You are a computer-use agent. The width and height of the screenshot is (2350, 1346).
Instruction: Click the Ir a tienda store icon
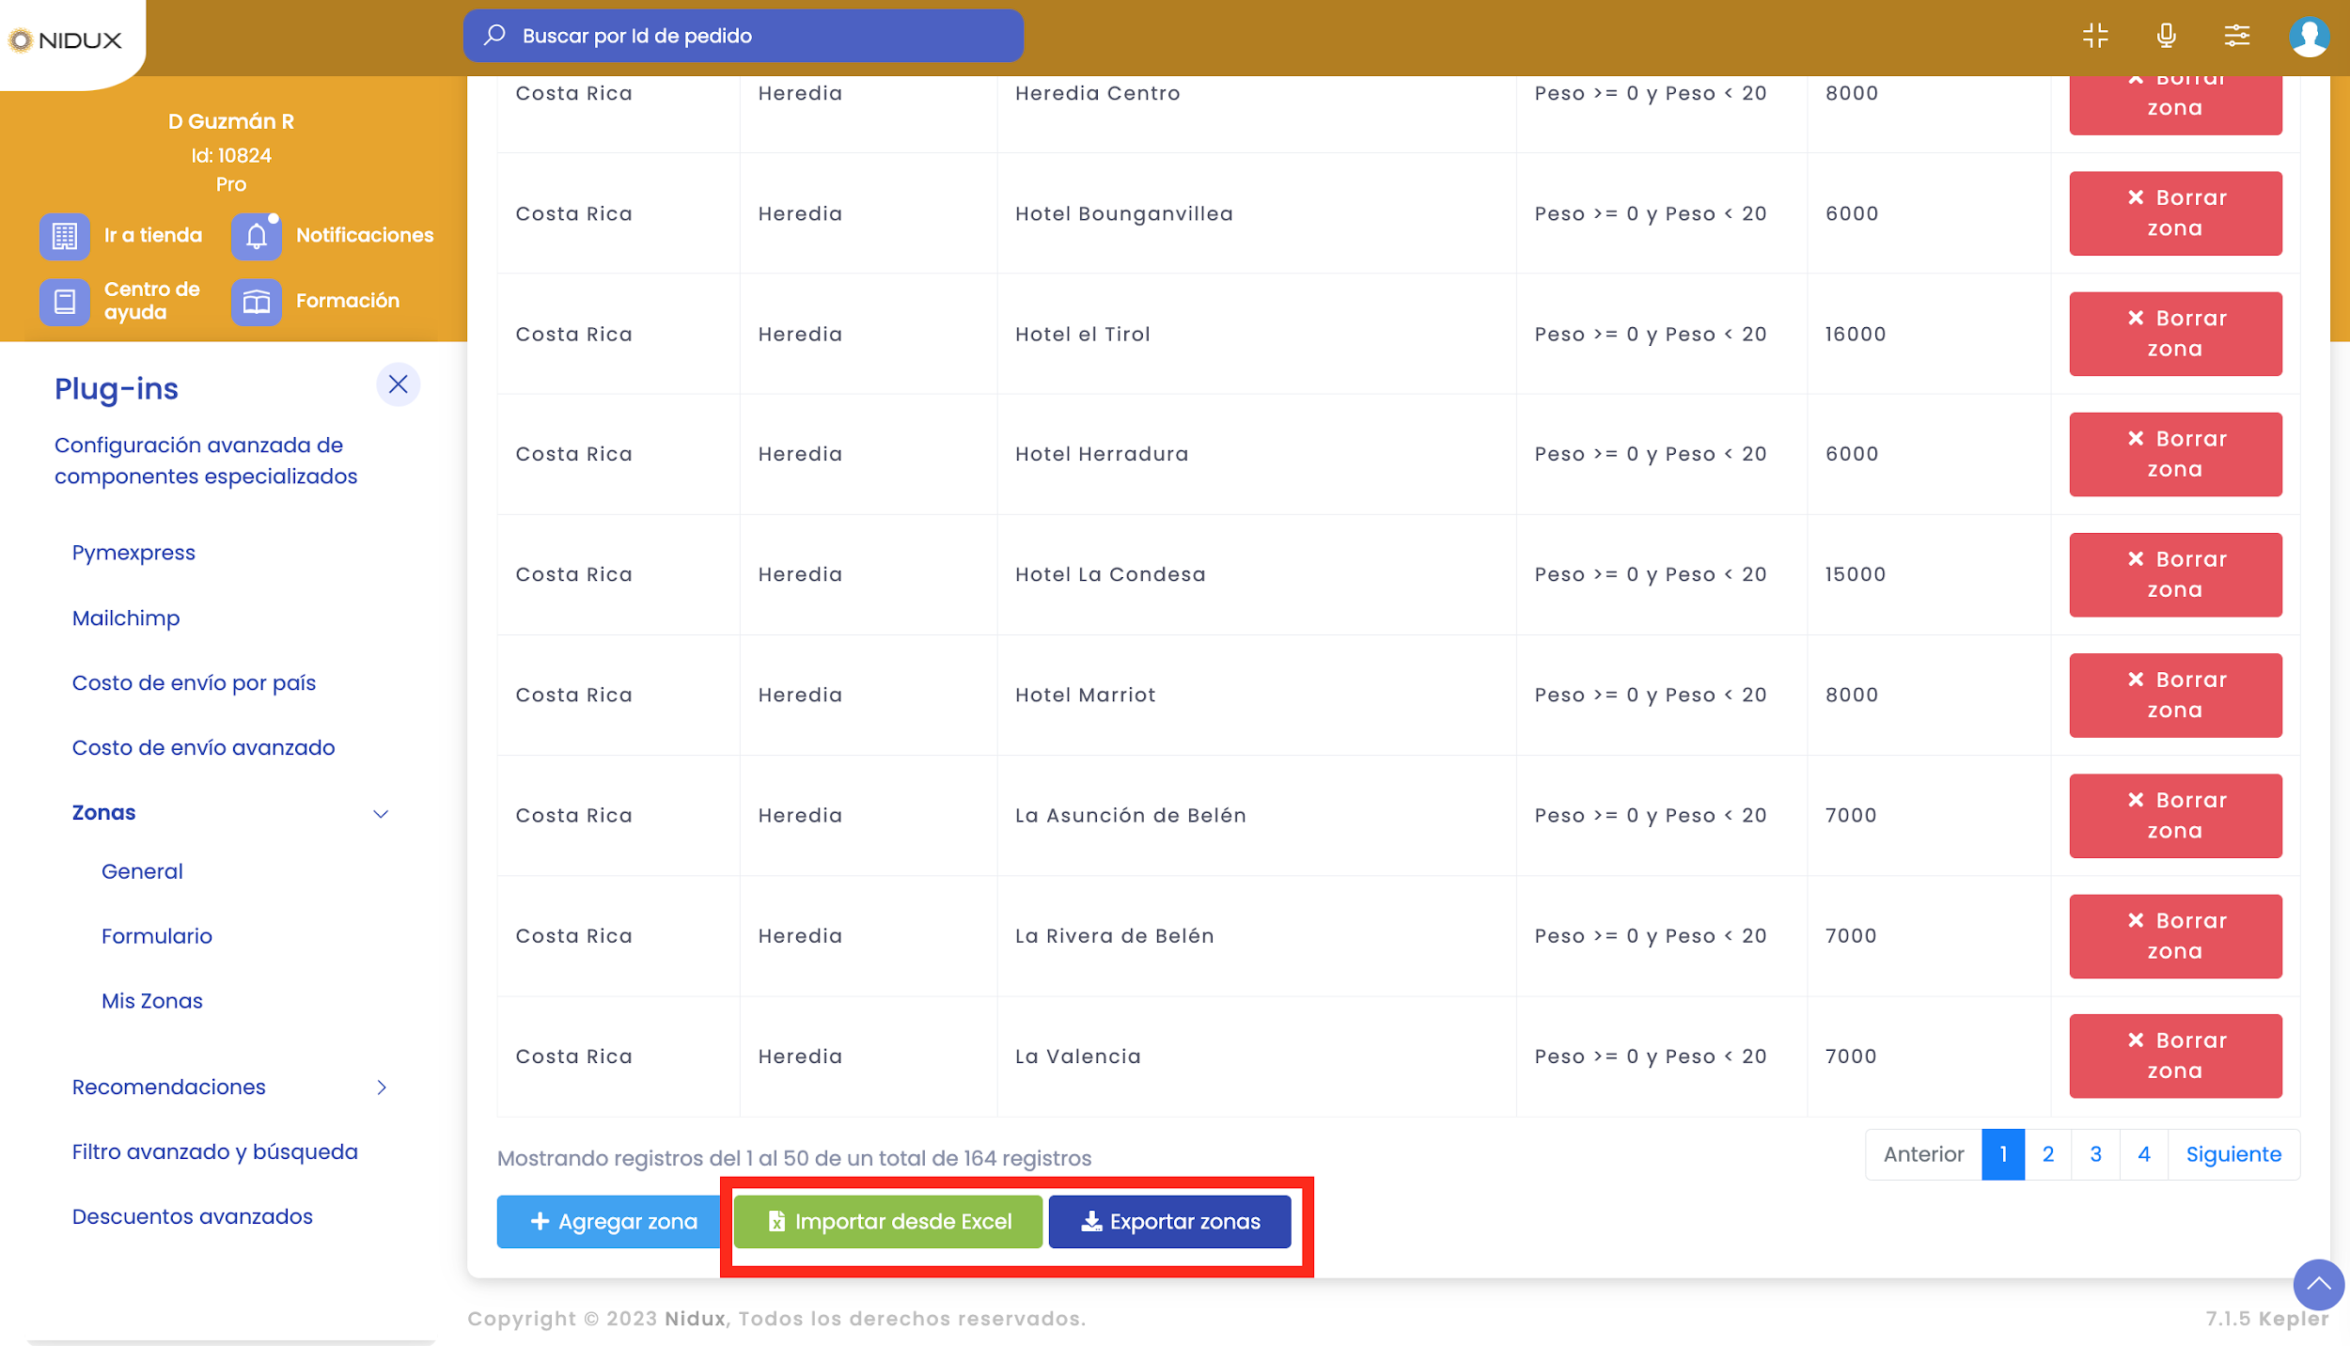point(64,236)
